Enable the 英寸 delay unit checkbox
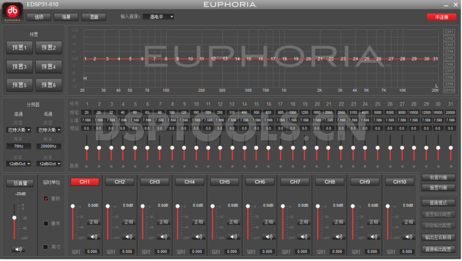 tap(46, 247)
